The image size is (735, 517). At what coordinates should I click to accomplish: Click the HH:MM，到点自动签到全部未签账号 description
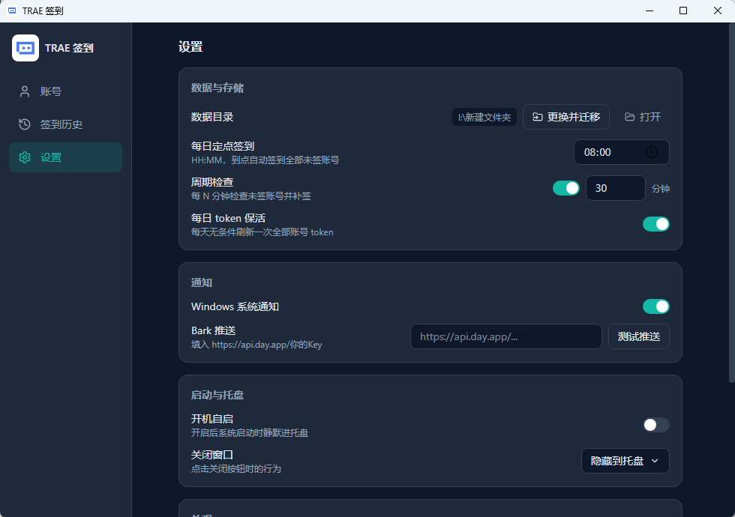click(265, 160)
